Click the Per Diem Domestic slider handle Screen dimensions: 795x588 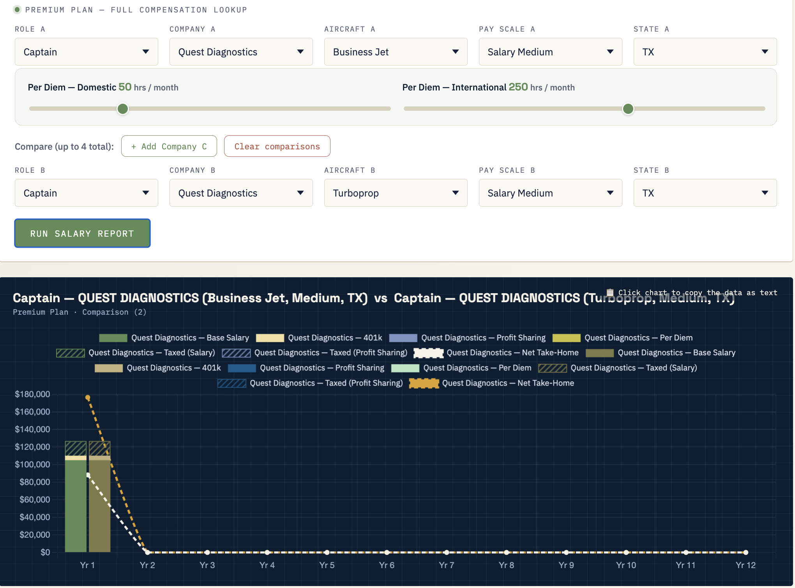point(123,109)
